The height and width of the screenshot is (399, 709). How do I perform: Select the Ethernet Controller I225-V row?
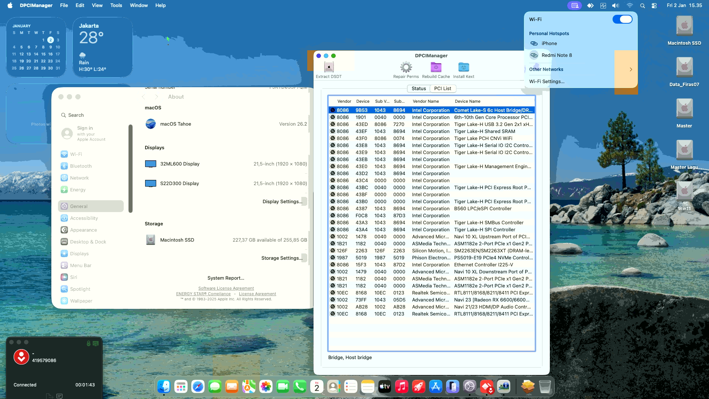431,265
